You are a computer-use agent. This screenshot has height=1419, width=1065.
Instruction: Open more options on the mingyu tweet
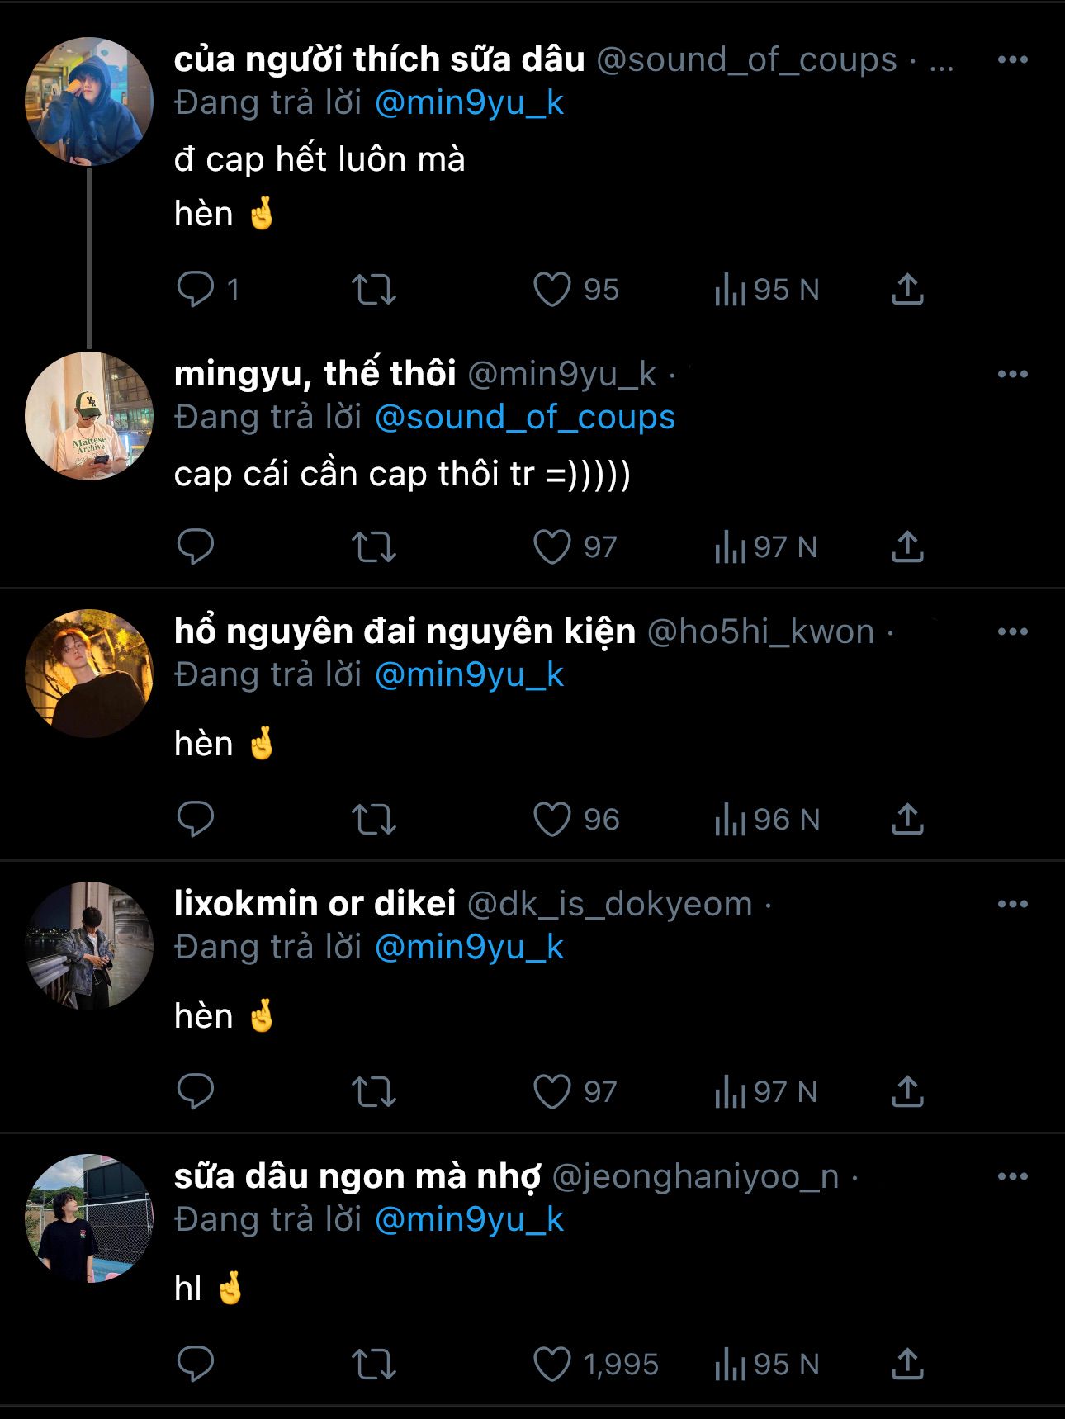coord(1012,374)
